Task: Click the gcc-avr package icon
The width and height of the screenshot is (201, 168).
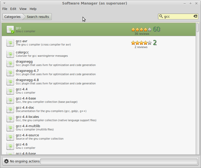Action: 10,43
